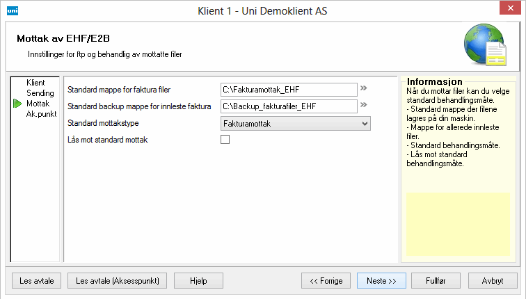Cancel the setup with Avbryt
526x299 pixels.
point(493,280)
